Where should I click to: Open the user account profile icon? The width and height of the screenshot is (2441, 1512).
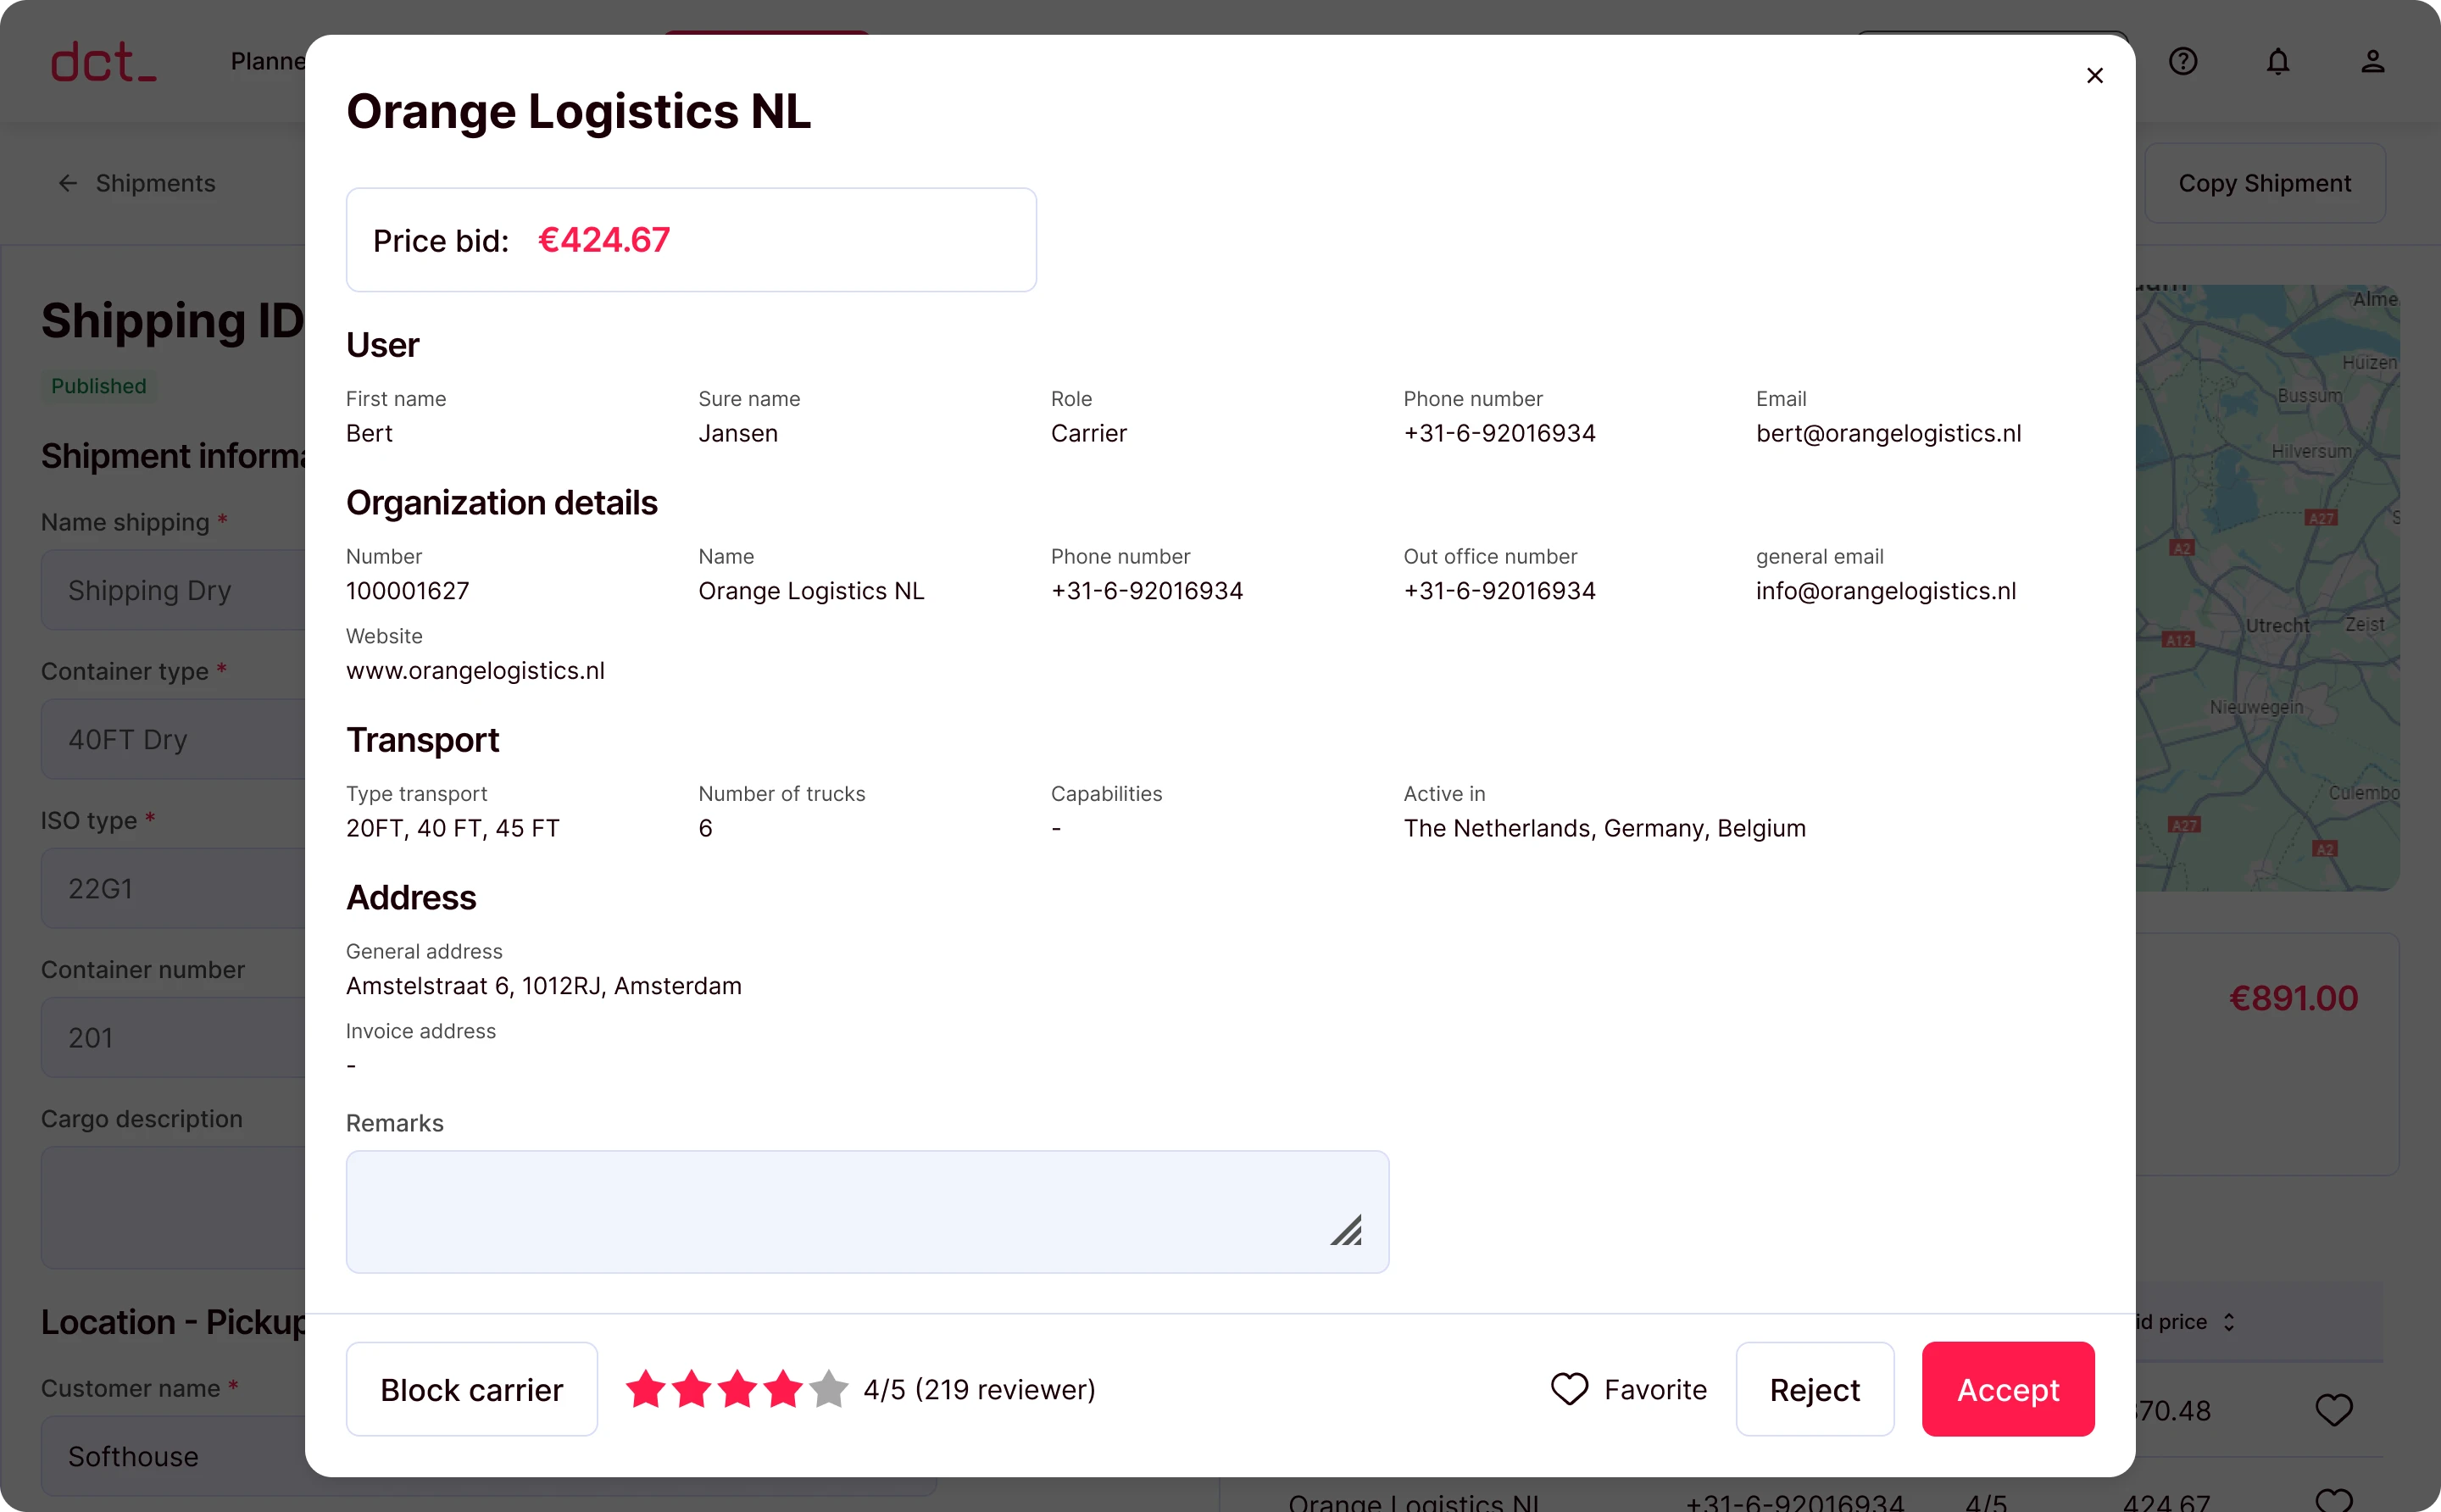[2373, 62]
